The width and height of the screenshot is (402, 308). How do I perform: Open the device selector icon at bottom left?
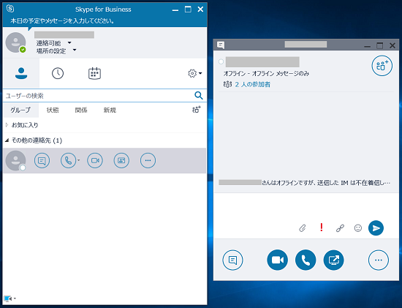(8, 298)
